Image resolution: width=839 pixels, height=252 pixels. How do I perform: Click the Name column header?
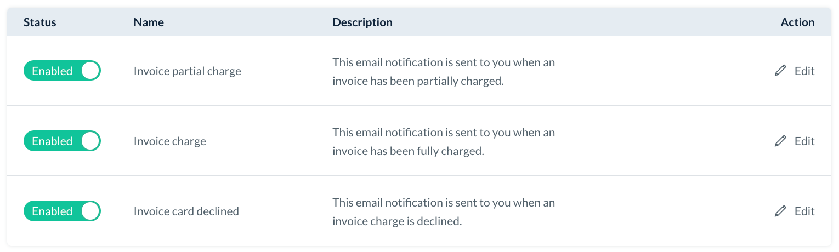(x=149, y=22)
